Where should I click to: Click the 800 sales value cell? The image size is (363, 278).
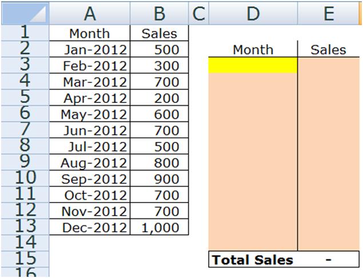tap(159, 163)
